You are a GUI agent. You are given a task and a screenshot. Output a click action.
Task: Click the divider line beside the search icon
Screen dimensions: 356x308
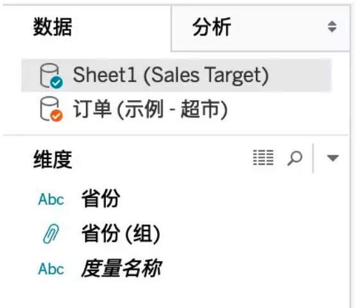(313, 158)
